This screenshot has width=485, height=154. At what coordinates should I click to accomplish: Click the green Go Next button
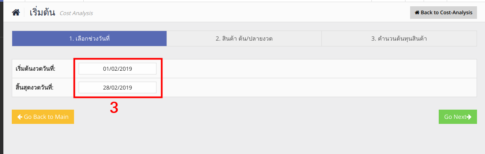coord(458,117)
